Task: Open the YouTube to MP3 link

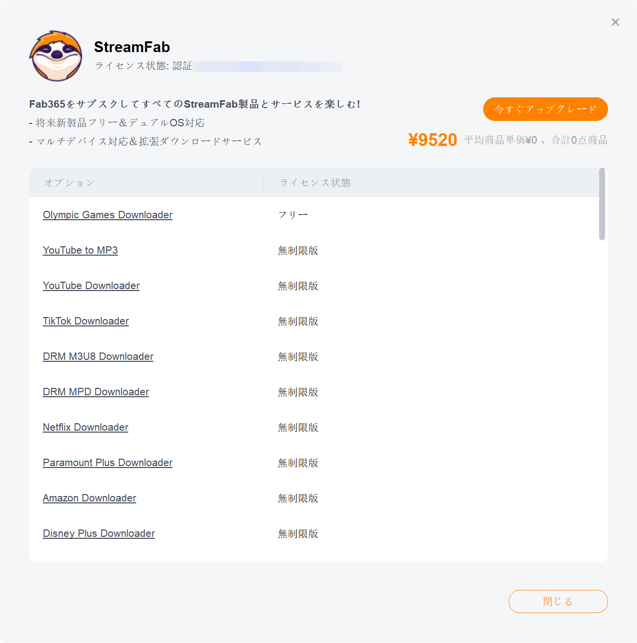Action: click(80, 250)
